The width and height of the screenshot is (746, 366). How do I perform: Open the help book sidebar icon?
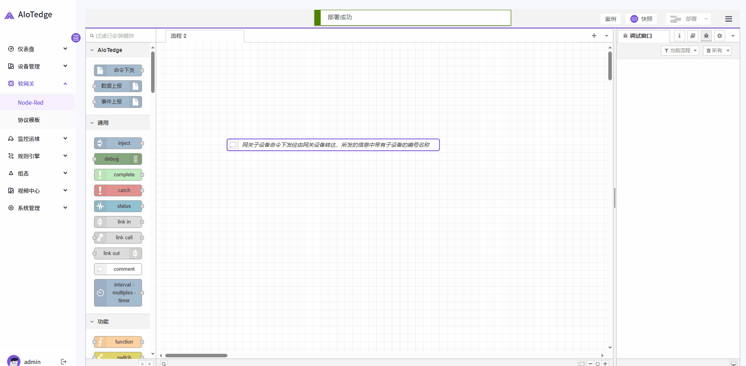(692, 36)
